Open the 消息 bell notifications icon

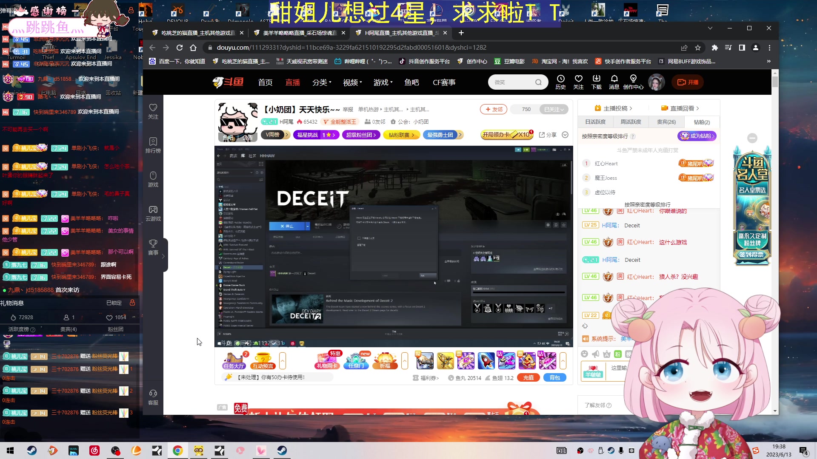[x=614, y=82]
